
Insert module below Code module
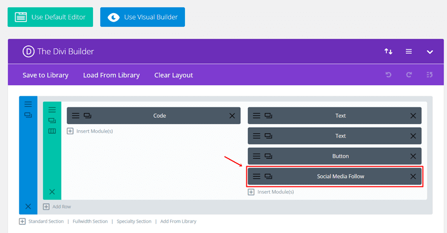(90, 131)
